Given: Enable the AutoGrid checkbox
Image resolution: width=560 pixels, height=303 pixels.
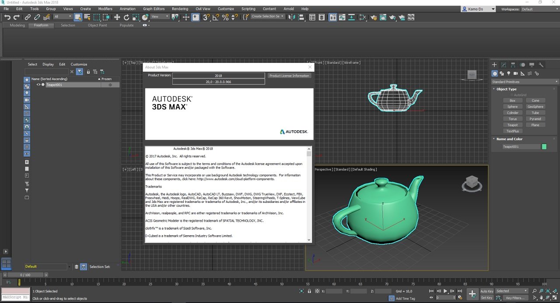Looking at the screenshot, I should (511, 95).
